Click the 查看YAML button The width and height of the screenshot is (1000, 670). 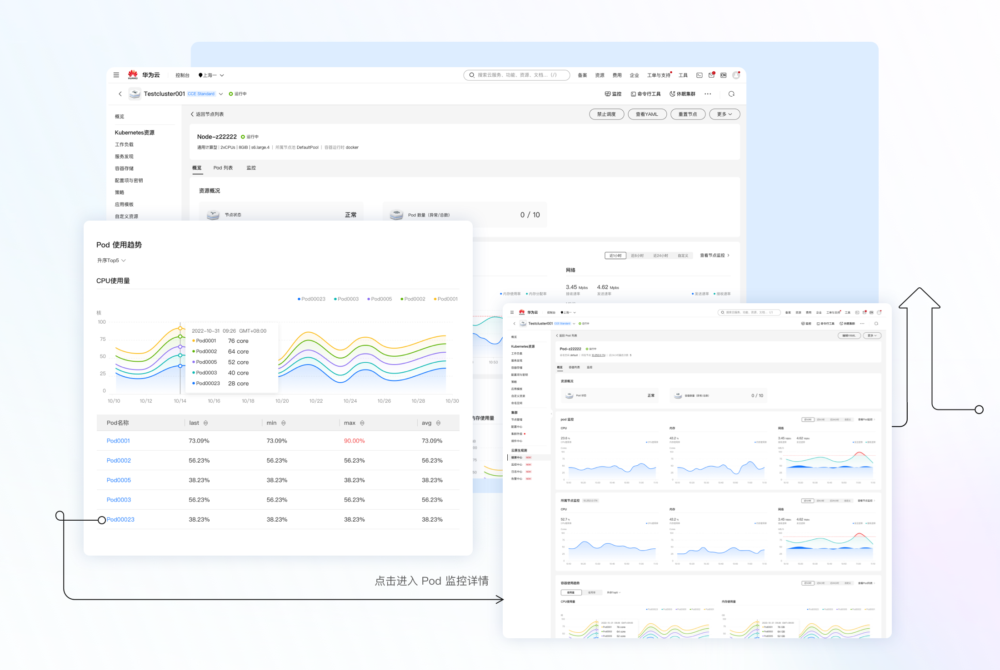pos(646,114)
